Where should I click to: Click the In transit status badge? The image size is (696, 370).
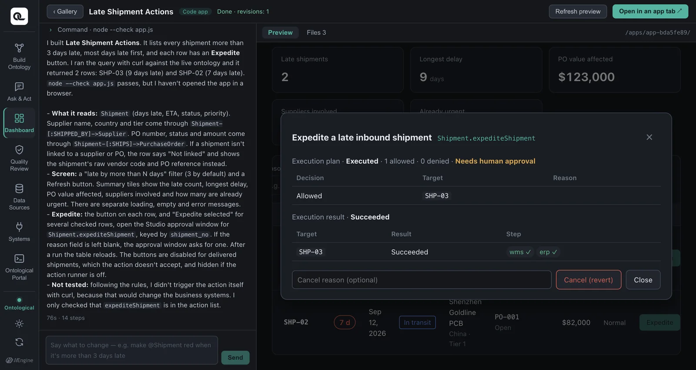tap(417, 322)
